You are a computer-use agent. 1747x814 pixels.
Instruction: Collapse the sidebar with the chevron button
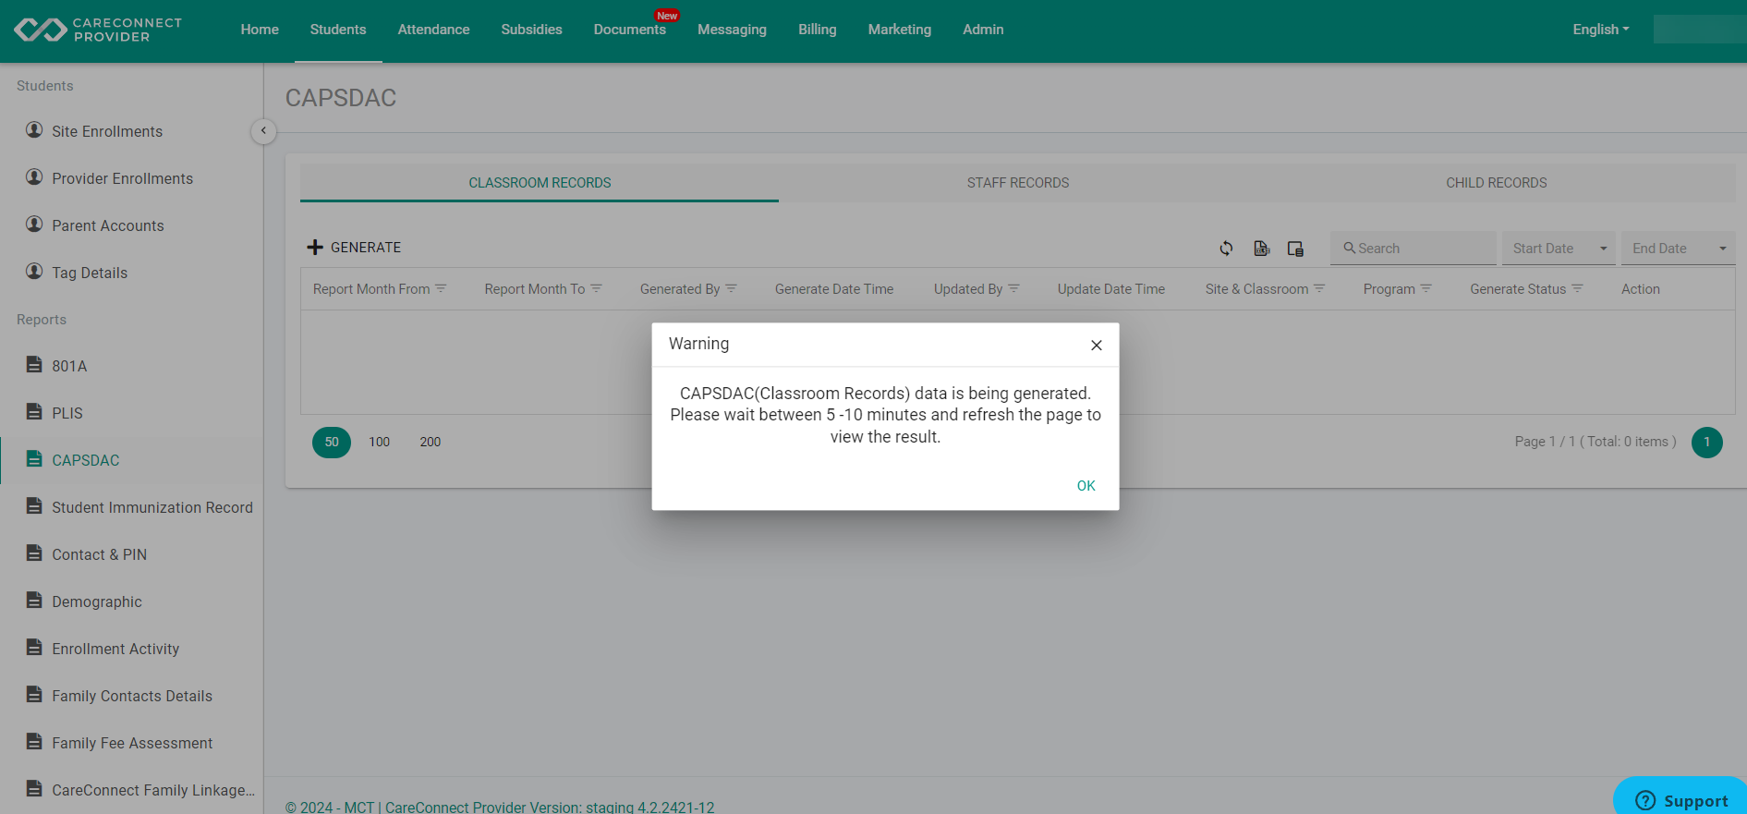(x=263, y=131)
